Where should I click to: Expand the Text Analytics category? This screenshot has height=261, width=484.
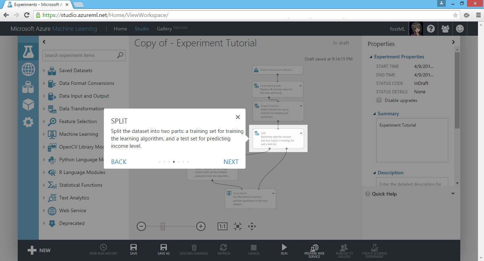pos(44,198)
